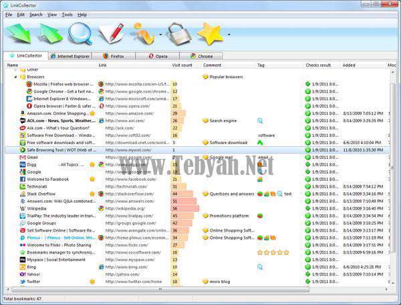Image resolution: width=401 pixels, height=305 pixels.
Task: Select the Safe Browsing Tool WOT bookmark
Action: point(61,150)
